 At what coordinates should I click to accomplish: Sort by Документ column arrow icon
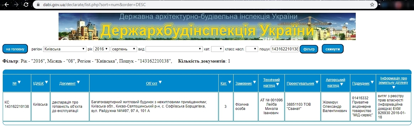78,82
